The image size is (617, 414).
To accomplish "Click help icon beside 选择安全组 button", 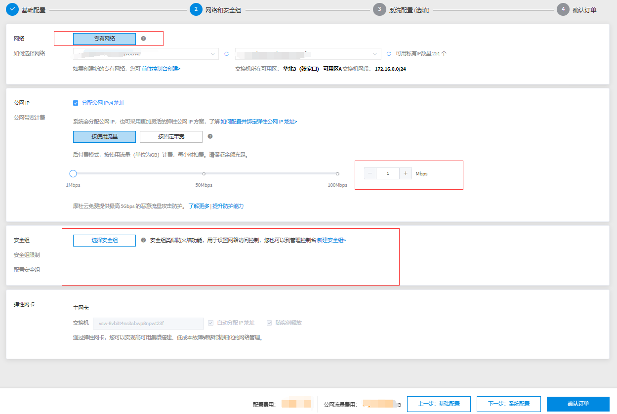I will click(143, 240).
